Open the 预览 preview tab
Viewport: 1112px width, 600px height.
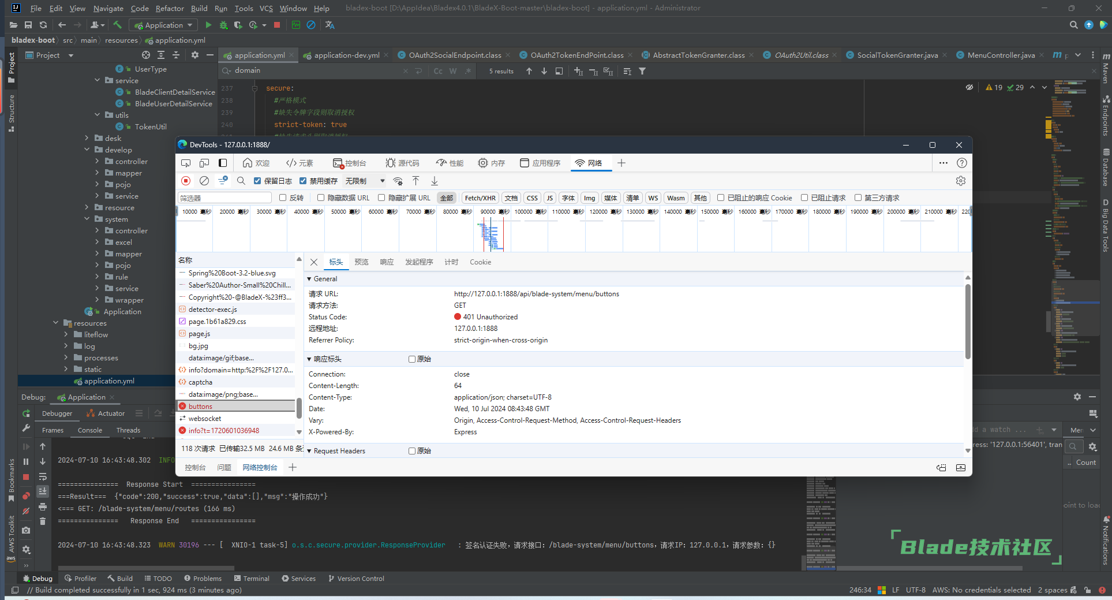[361, 262]
